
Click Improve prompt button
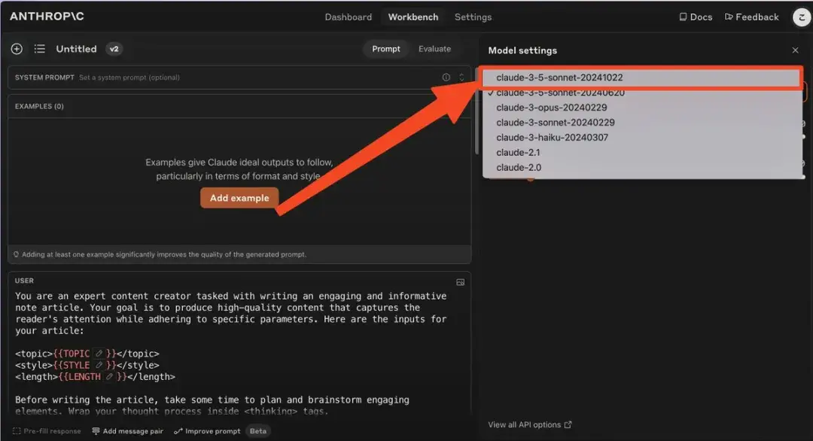coord(207,431)
